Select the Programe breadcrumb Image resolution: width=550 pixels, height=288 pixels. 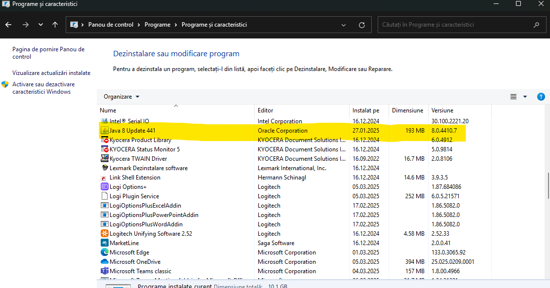(x=157, y=25)
